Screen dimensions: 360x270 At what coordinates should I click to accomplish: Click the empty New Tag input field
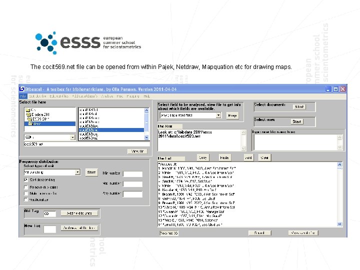tap(50, 229)
